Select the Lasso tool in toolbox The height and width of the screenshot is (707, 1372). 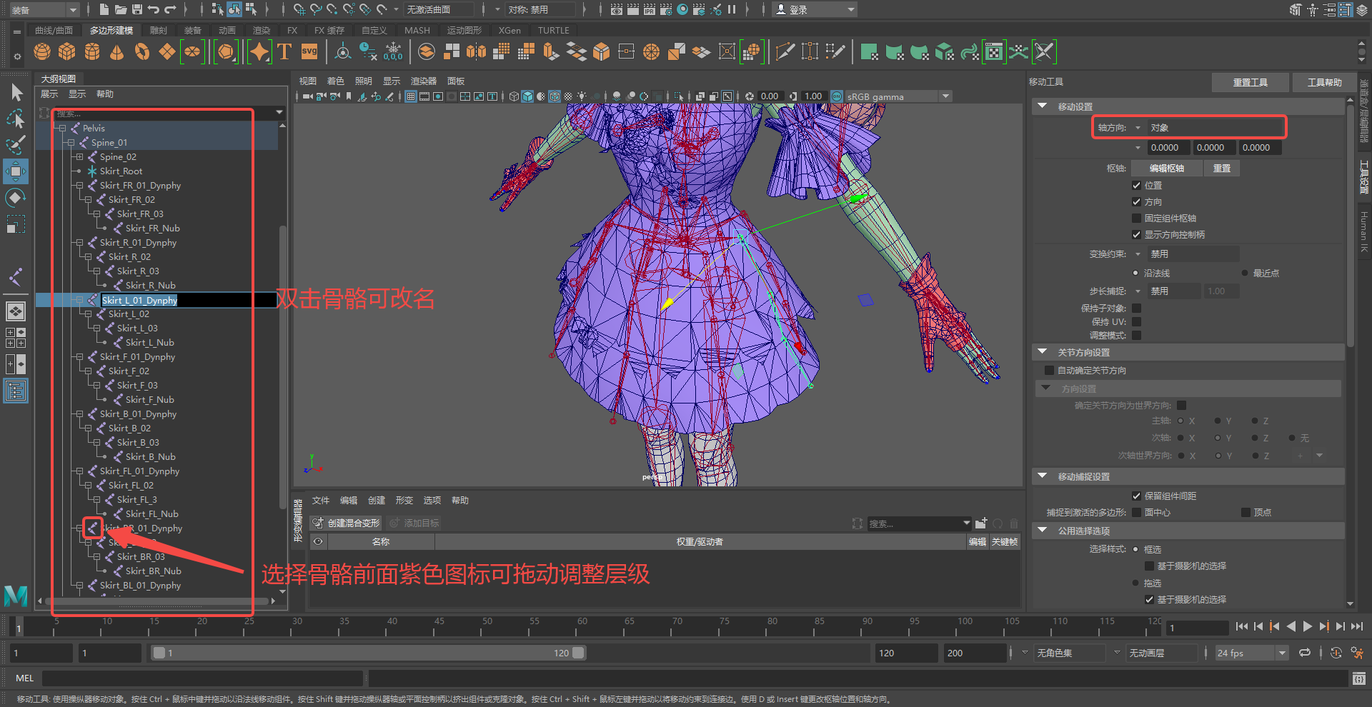[16, 118]
